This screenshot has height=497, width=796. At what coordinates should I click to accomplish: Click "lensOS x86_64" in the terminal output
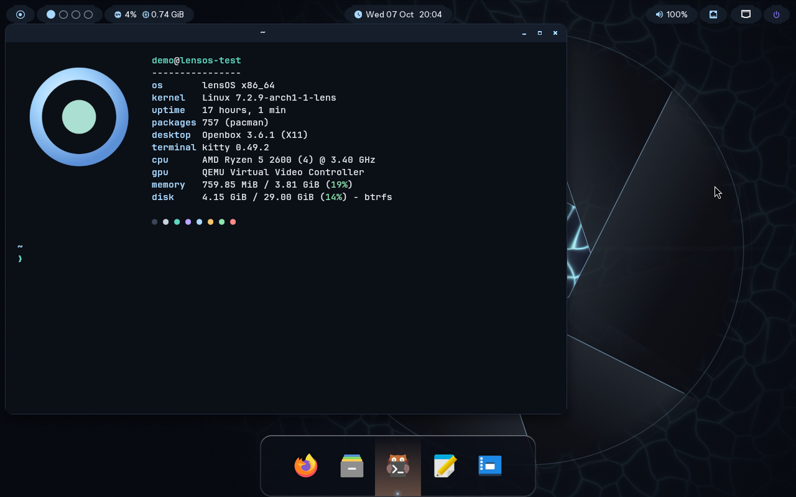coord(238,85)
